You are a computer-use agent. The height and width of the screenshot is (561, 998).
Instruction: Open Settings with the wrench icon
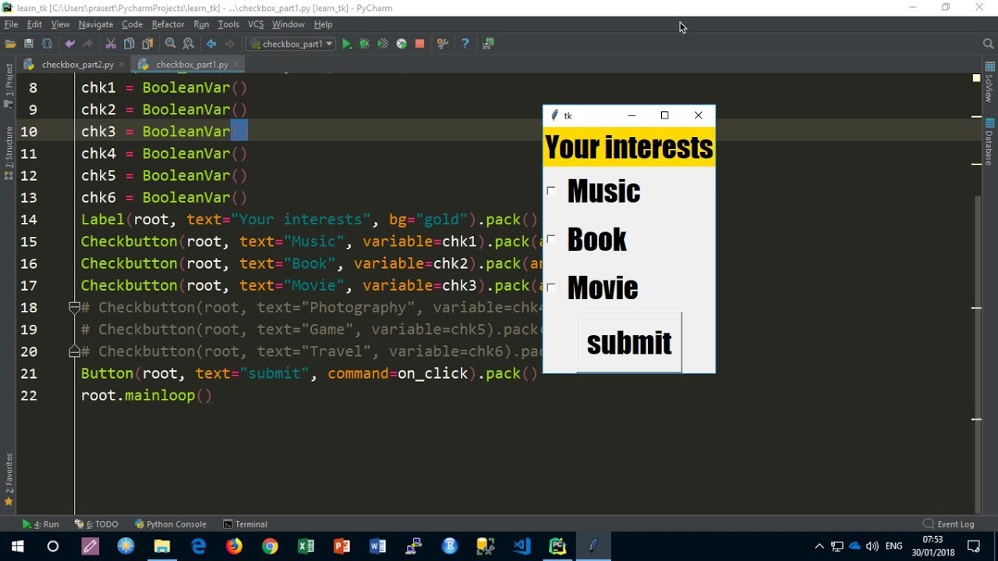(442, 44)
